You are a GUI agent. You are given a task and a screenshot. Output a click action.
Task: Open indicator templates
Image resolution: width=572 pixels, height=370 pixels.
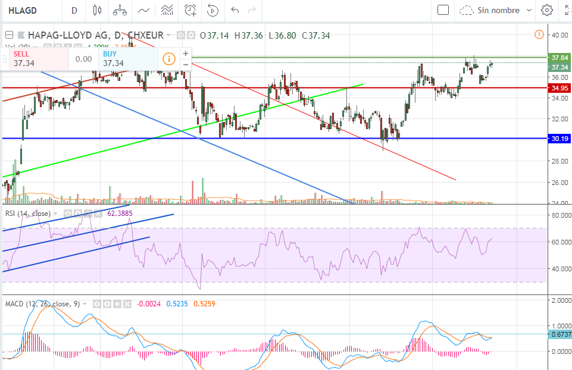(167, 10)
